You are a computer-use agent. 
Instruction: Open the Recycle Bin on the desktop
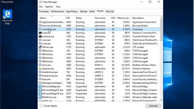tap(7, 2)
